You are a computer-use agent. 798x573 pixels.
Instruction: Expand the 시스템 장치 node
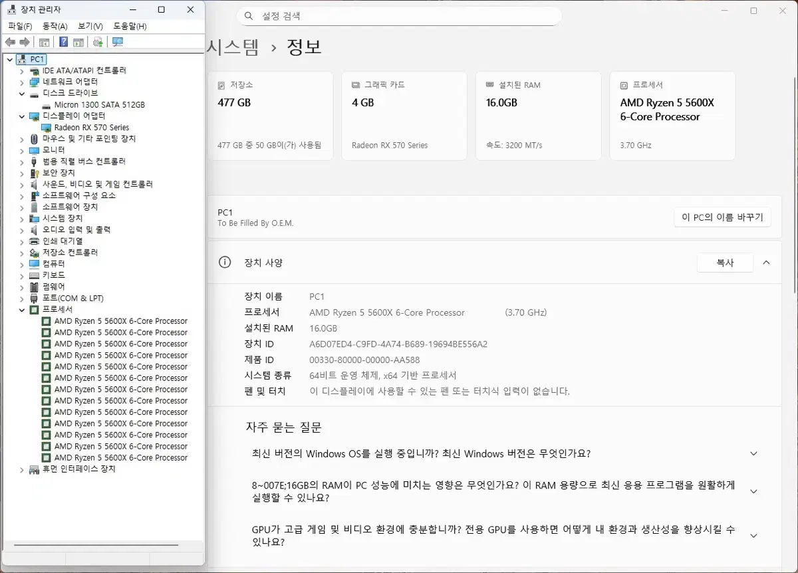pyautogui.click(x=22, y=219)
